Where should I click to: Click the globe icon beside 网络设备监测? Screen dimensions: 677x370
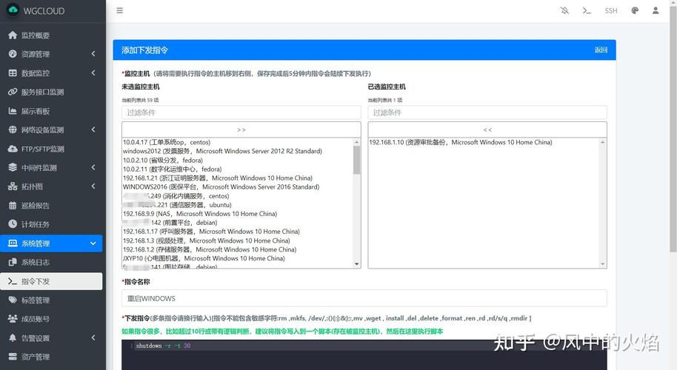coord(13,129)
